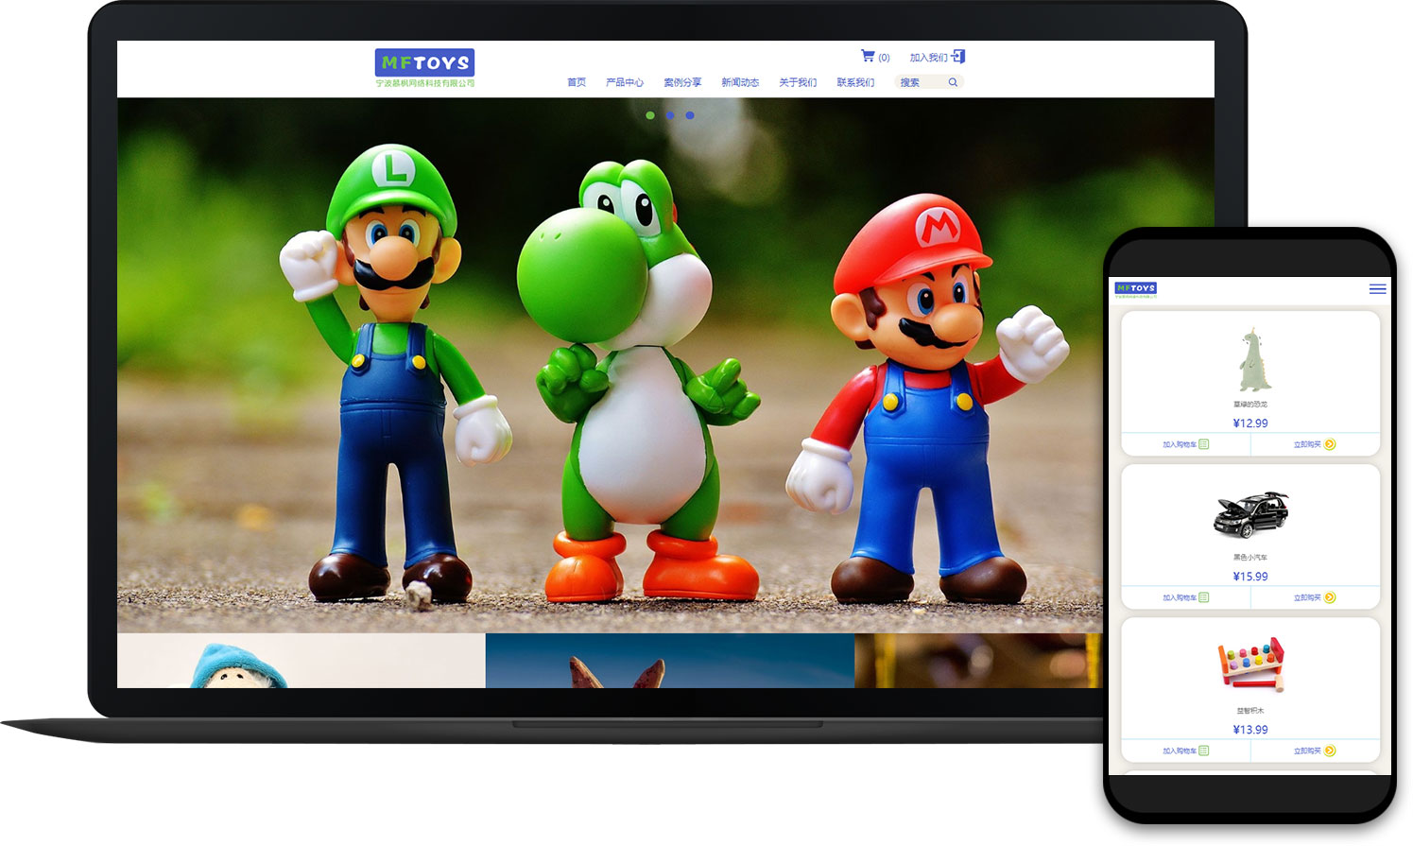
Task: Click the 联系我们 navigation link
Action: pos(855,83)
